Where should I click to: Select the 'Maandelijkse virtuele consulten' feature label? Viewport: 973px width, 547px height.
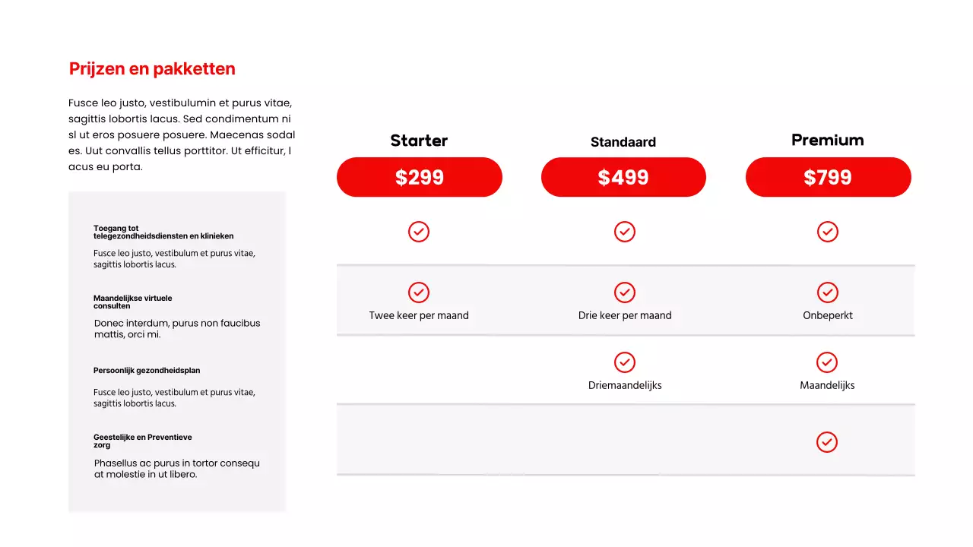[x=132, y=302]
